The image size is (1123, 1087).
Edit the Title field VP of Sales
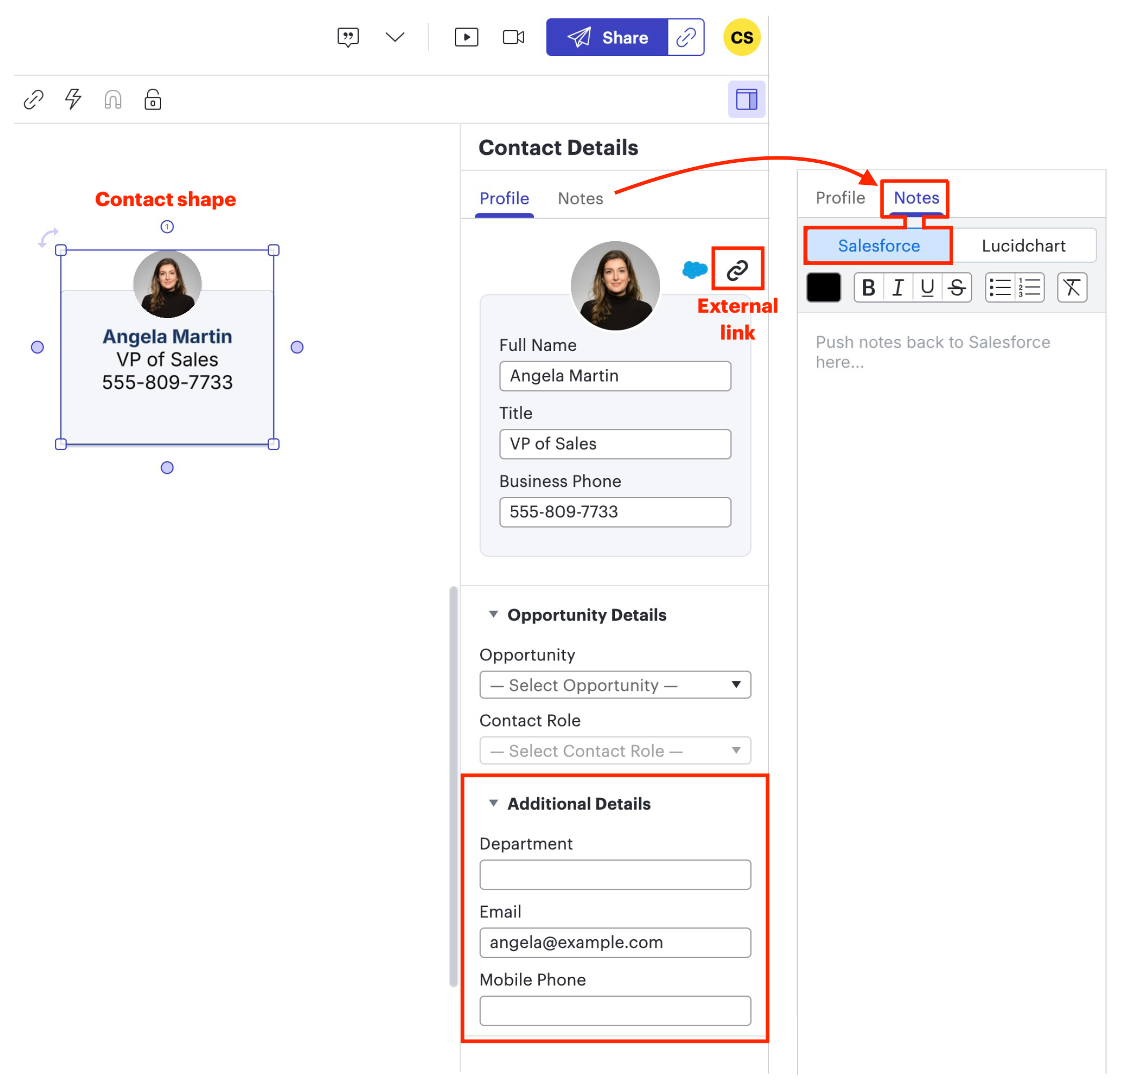coord(615,444)
